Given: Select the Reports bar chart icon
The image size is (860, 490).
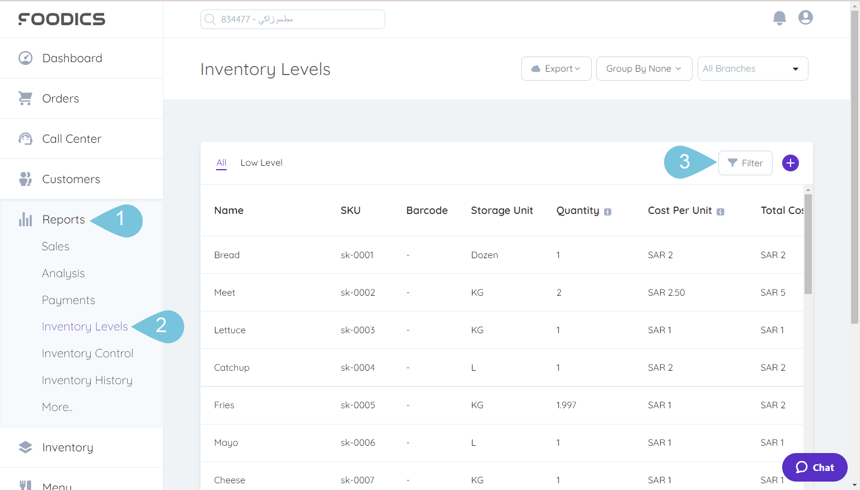Looking at the screenshot, I should [25, 219].
